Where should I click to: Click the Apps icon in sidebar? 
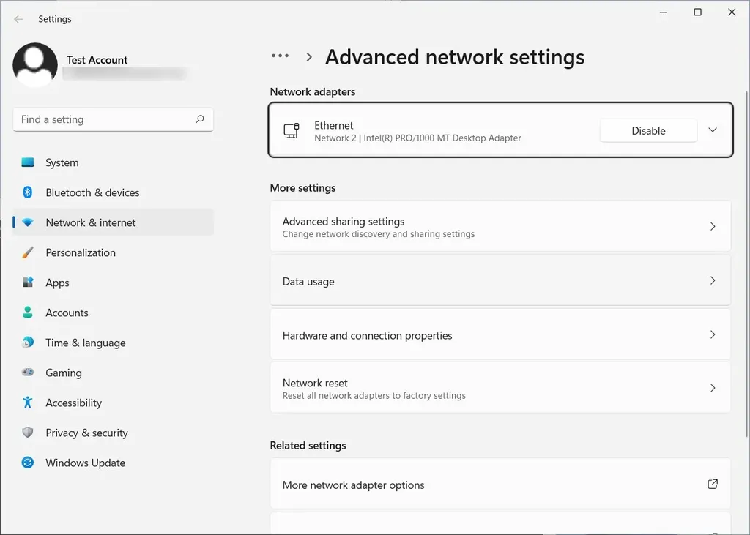pyautogui.click(x=28, y=283)
